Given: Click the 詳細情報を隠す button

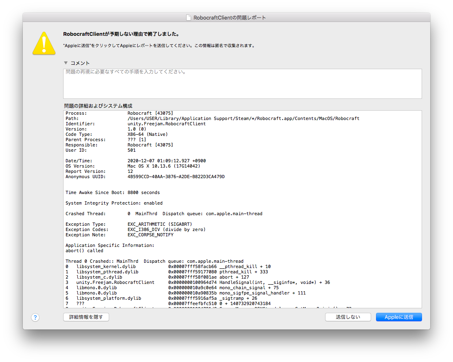Looking at the screenshot, I should click(86, 317).
